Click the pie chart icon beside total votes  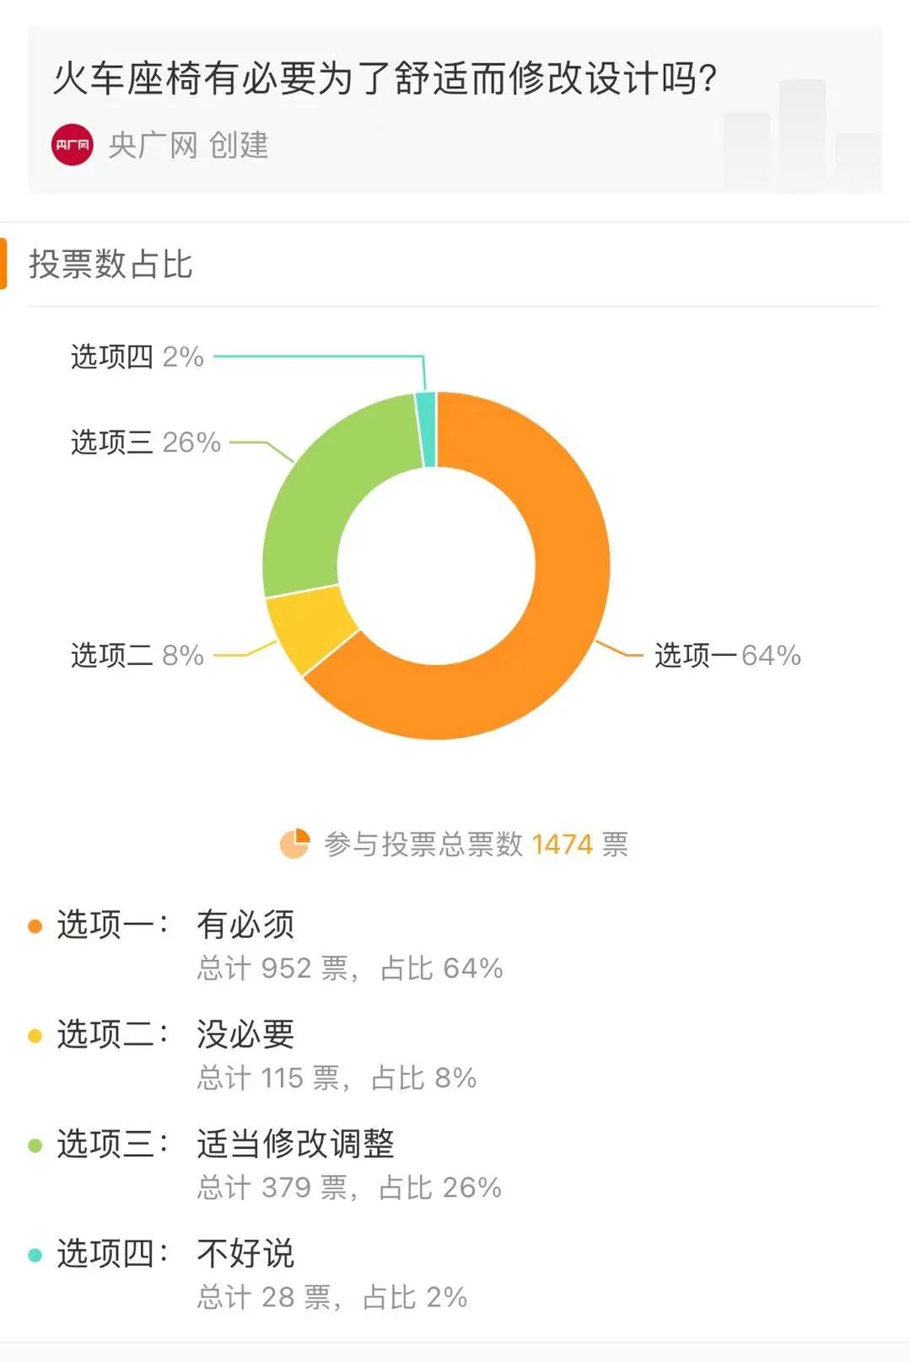(x=294, y=844)
